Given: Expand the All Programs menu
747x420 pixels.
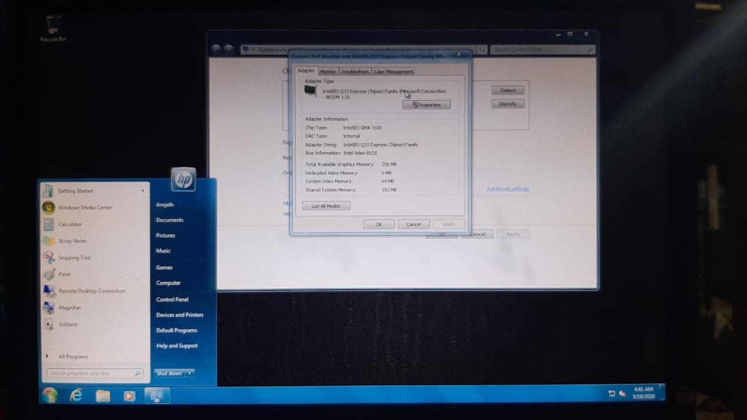Looking at the screenshot, I should pyautogui.click(x=73, y=356).
